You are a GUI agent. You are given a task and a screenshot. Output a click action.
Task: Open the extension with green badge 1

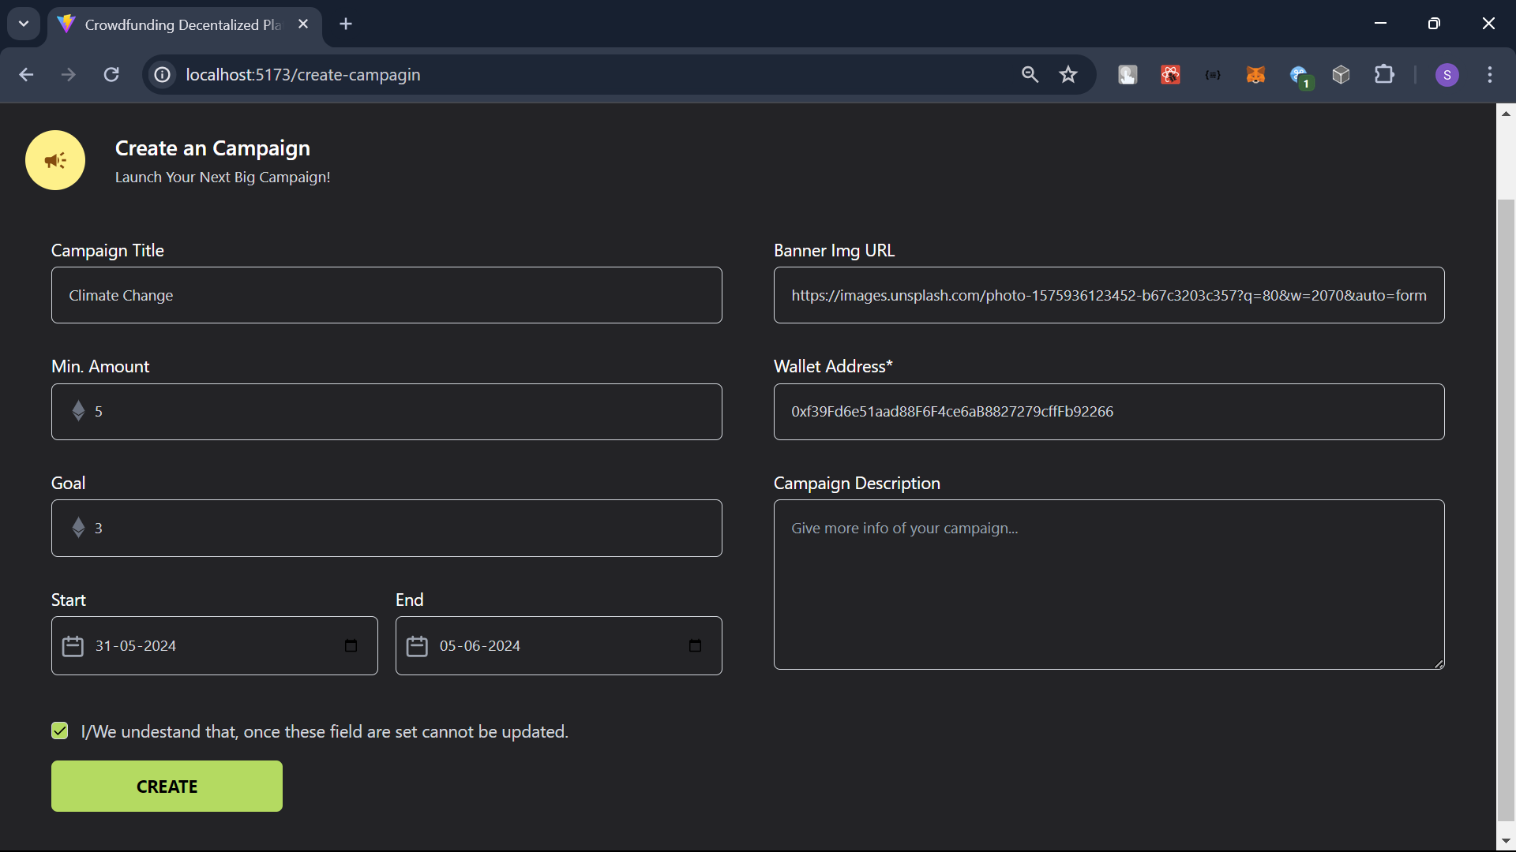point(1300,77)
